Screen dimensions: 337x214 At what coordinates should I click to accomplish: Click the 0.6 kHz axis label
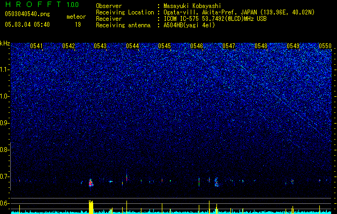4,203
